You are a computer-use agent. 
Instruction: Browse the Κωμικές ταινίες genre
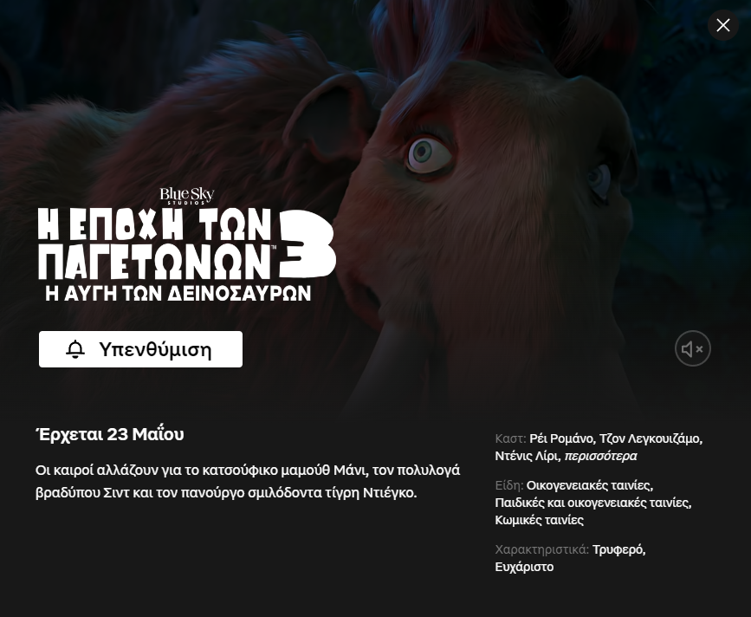(x=540, y=520)
